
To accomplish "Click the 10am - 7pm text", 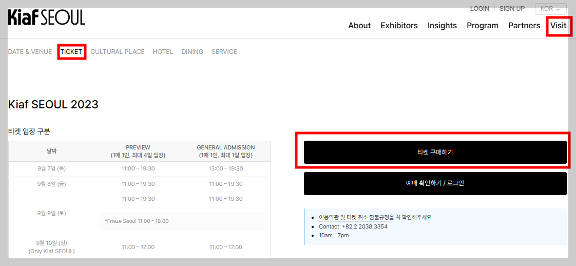I will tap(334, 235).
